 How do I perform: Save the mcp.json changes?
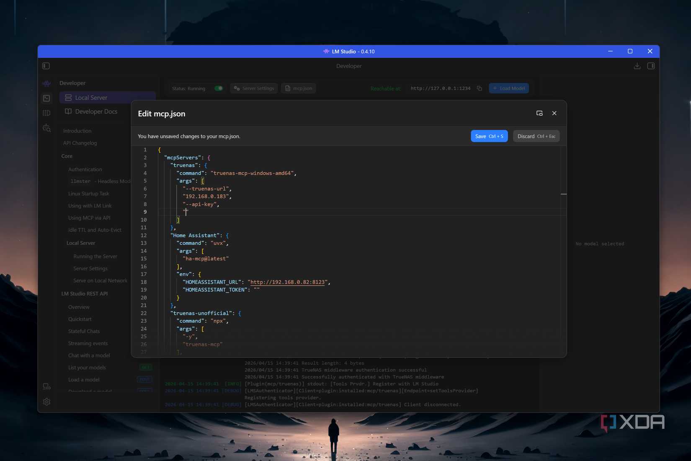(x=489, y=136)
